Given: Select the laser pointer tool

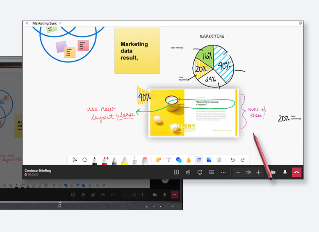Looking at the screenshot, I should coord(134,161).
